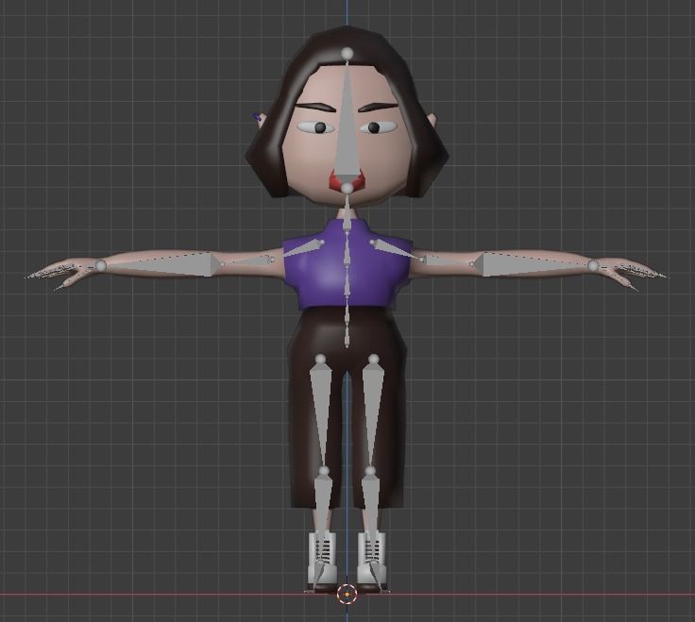Click hip joint sphere on earring side
This screenshot has height=622, width=695.
320,359
